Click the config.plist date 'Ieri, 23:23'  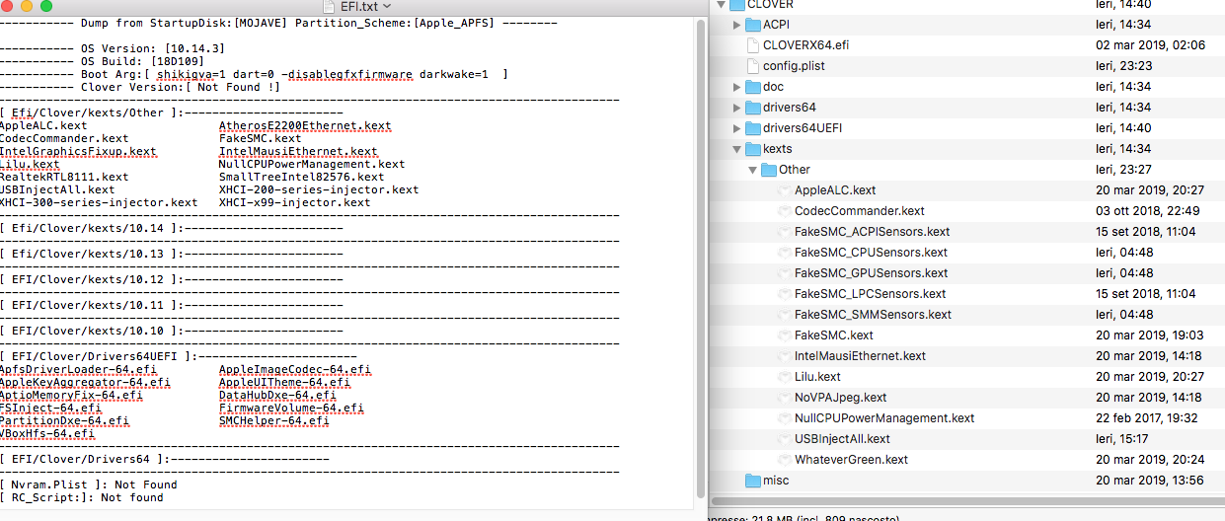[1124, 66]
